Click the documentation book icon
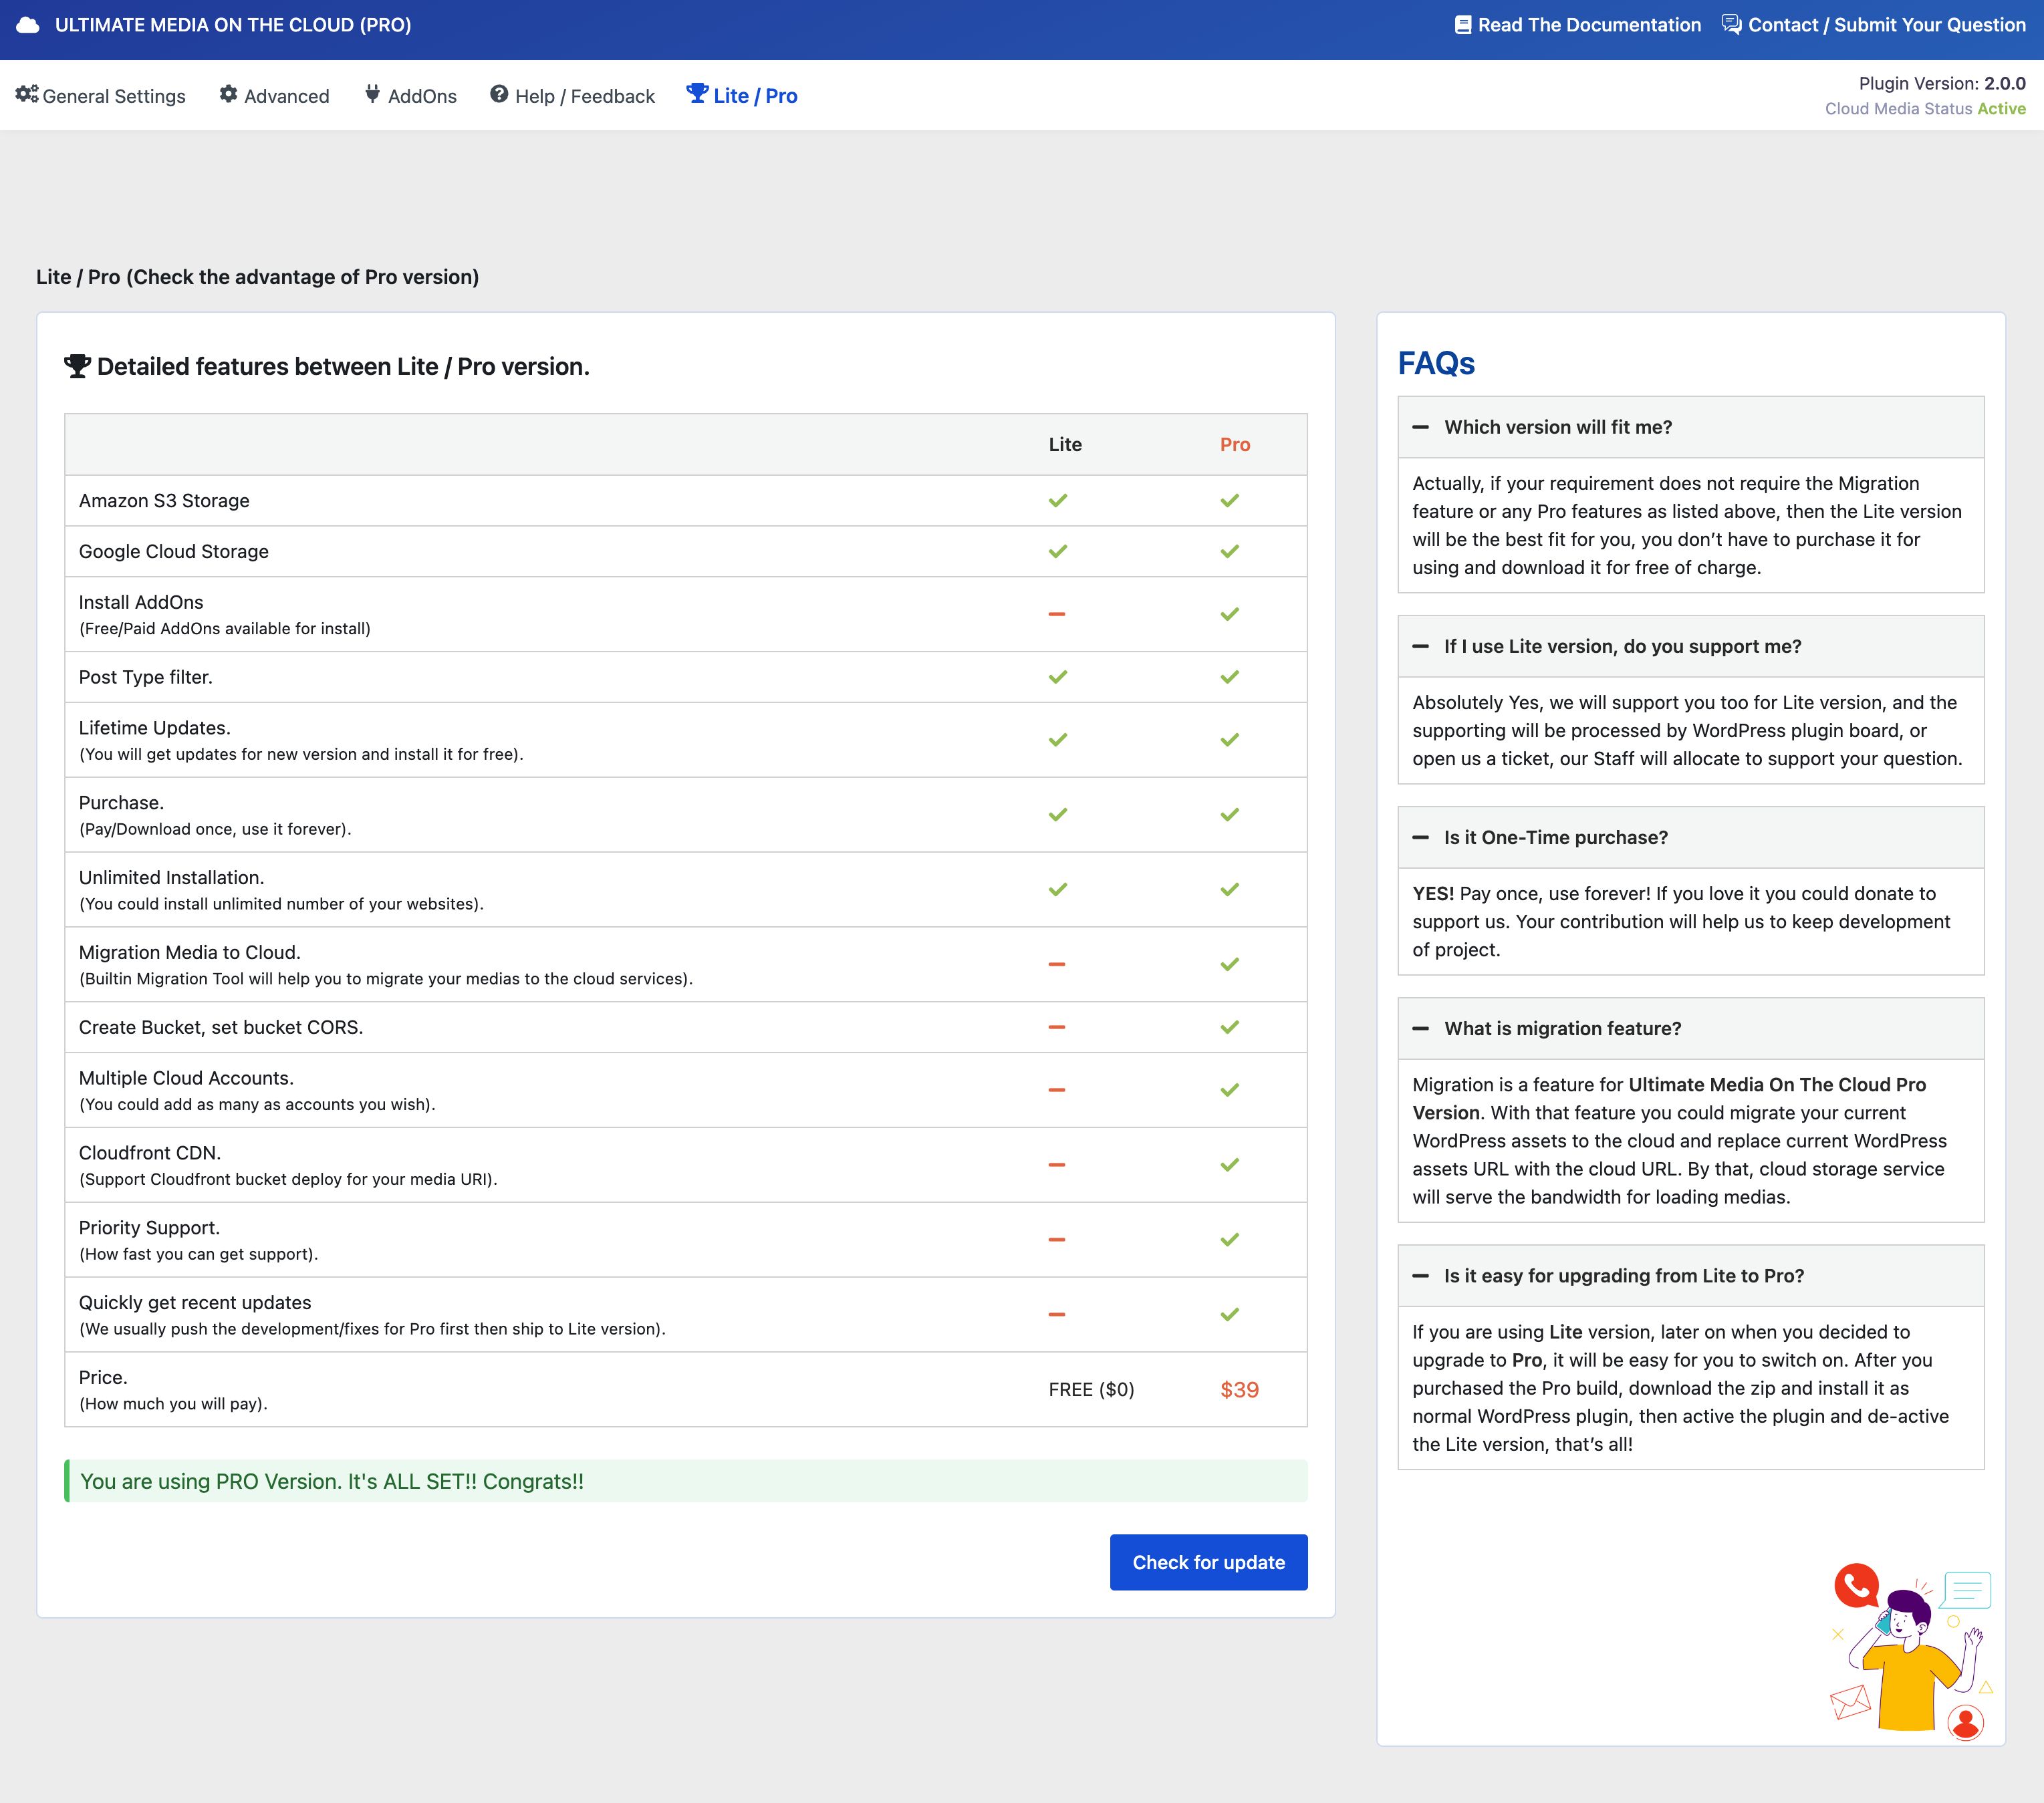 (x=1462, y=25)
